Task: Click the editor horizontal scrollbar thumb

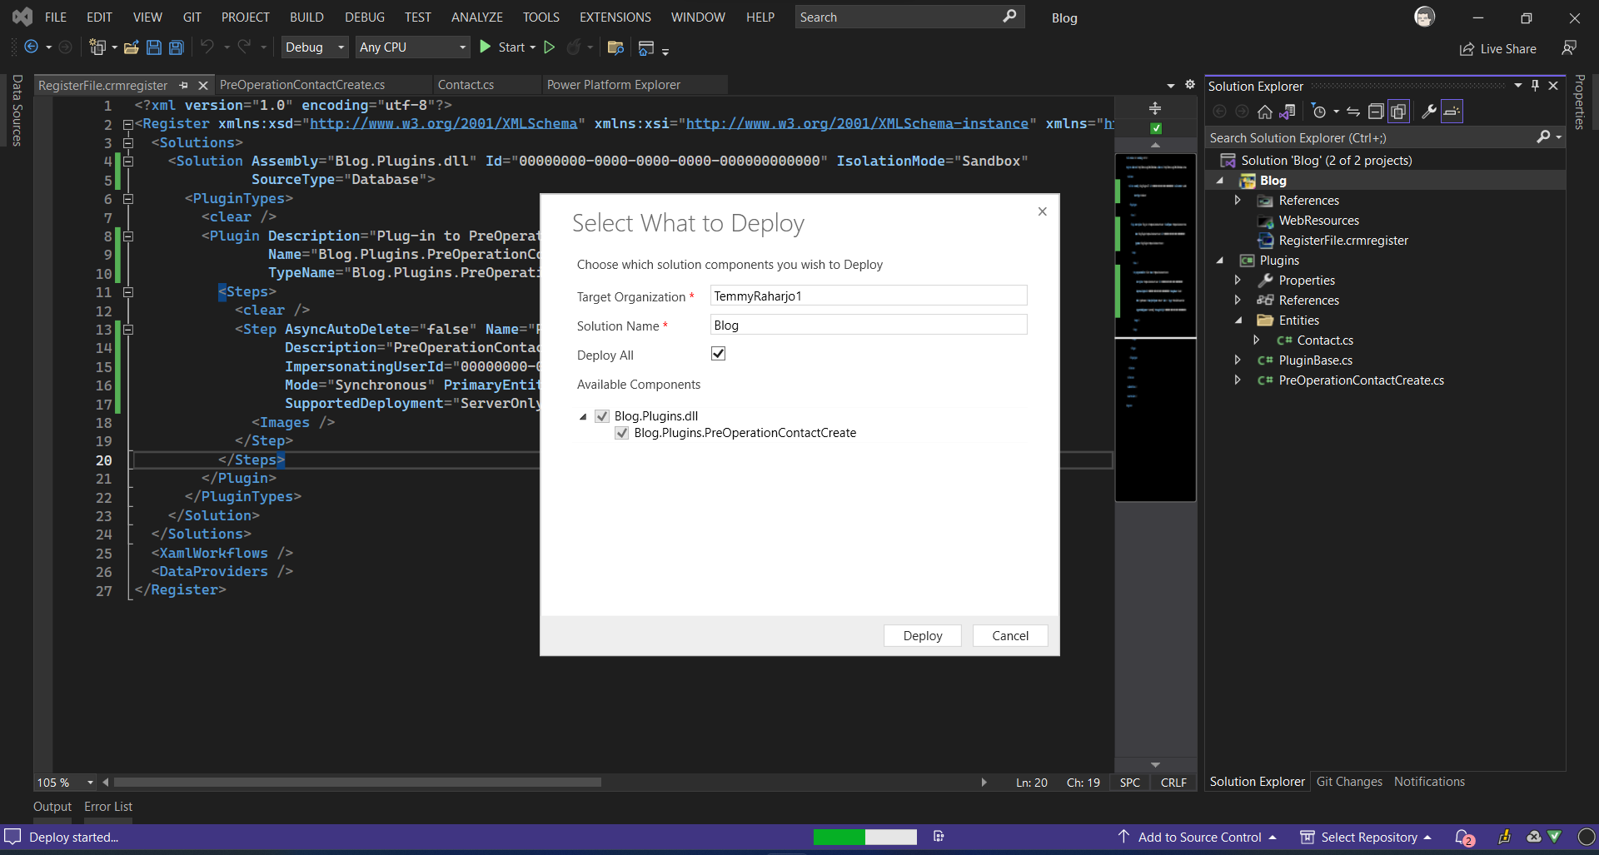Action: click(357, 783)
